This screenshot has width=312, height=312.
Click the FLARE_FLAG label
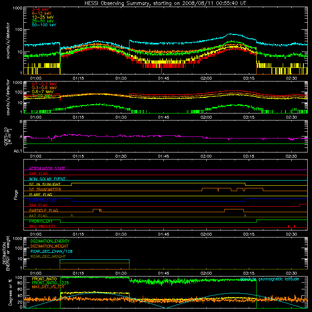coord(41,195)
